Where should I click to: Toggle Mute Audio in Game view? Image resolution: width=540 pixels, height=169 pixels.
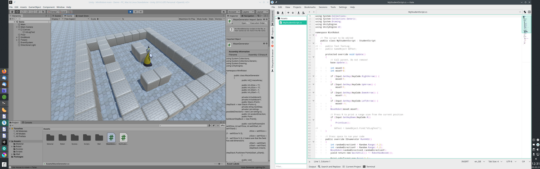pos(202,19)
